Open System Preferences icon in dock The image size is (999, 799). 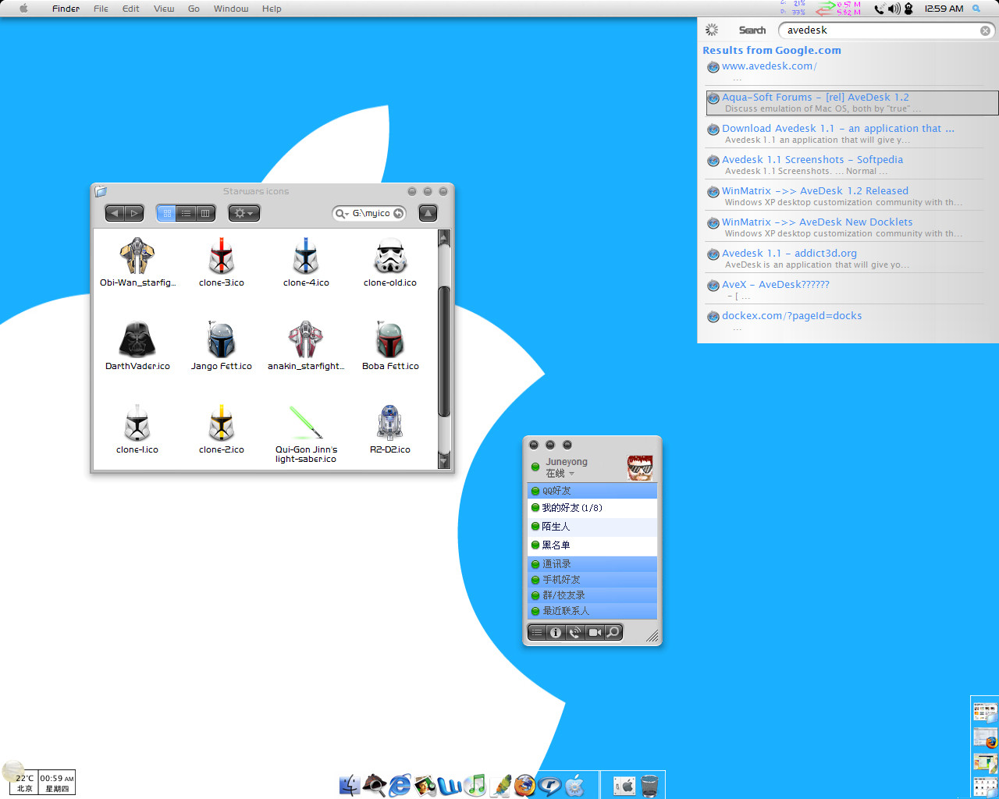click(624, 786)
